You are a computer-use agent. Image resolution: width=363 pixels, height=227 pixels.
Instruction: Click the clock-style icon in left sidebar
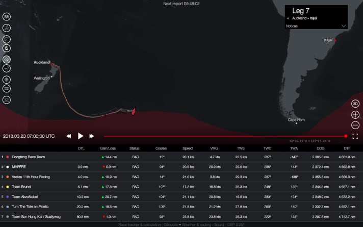coord(7,48)
